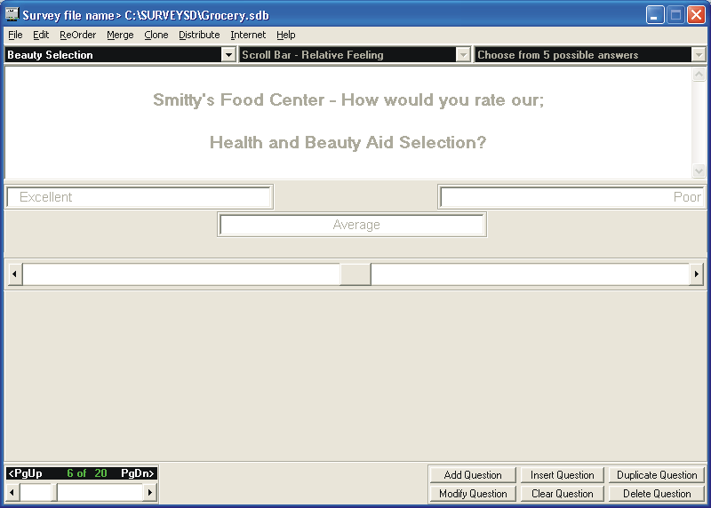Click the Modify Question button
This screenshot has height=508, width=711.
[473, 494]
